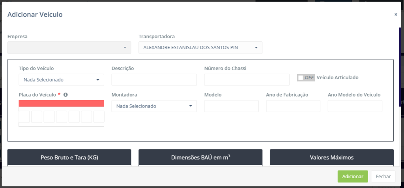This screenshot has height=188, width=404.
Task: Click the Ano Modelo do Veículo field
Action: click(355, 106)
